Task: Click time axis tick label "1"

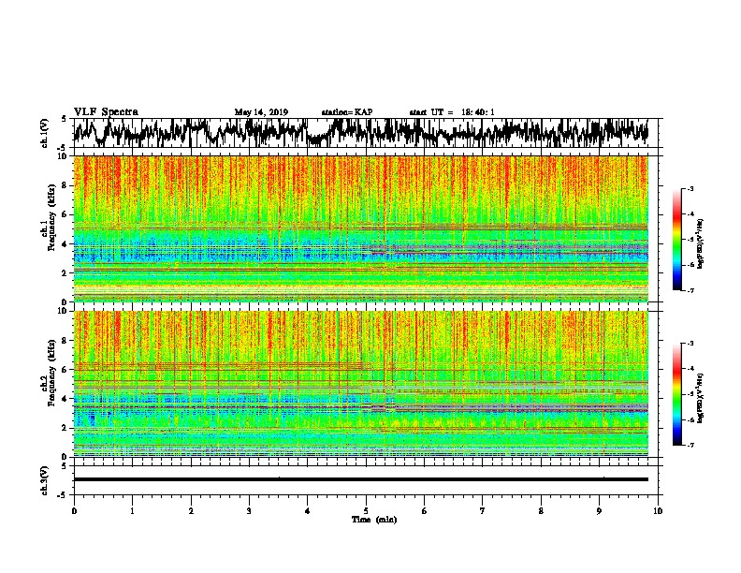Action: [x=132, y=511]
